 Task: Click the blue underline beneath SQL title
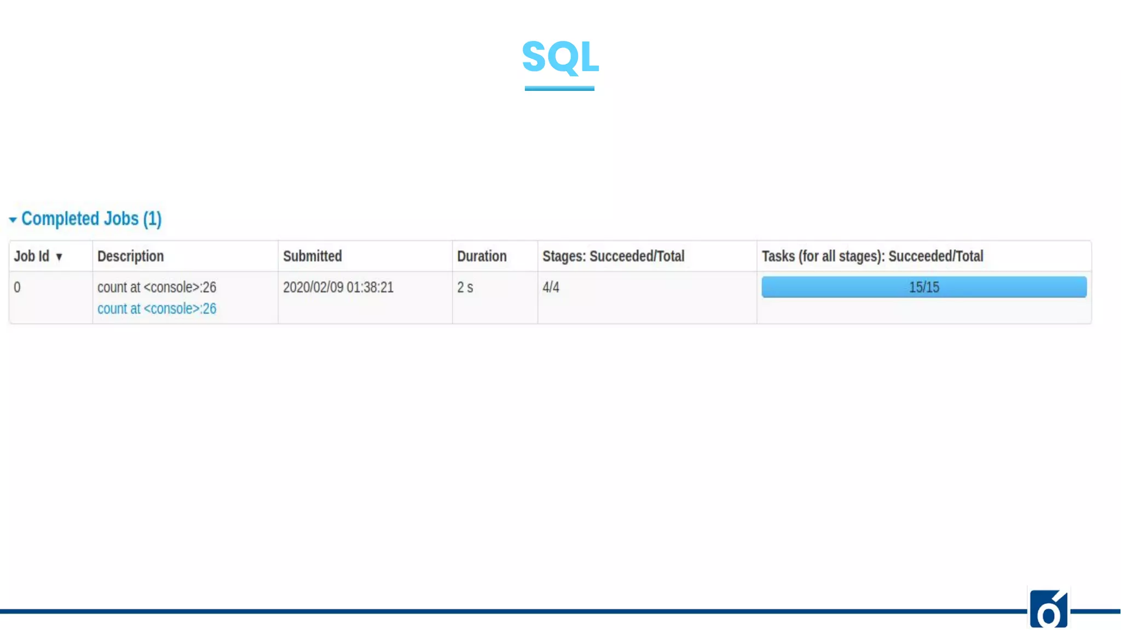click(559, 88)
